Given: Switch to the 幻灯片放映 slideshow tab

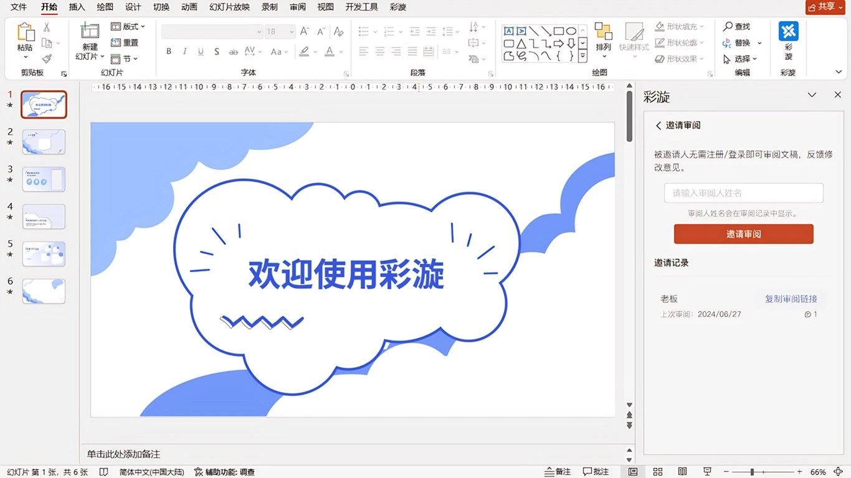Looking at the screenshot, I should point(229,7).
